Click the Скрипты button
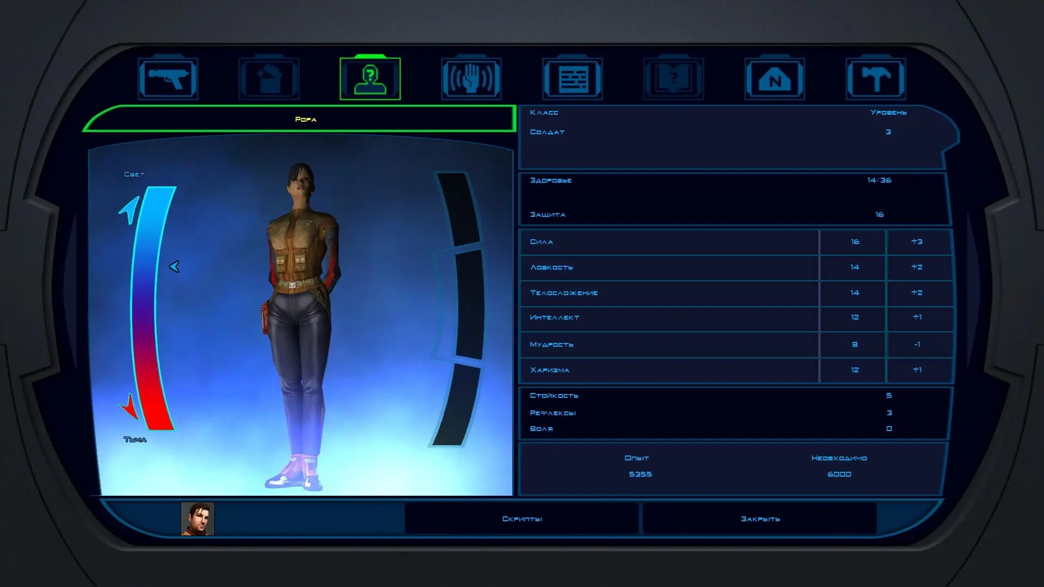1044x587 pixels. click(522, 519)
